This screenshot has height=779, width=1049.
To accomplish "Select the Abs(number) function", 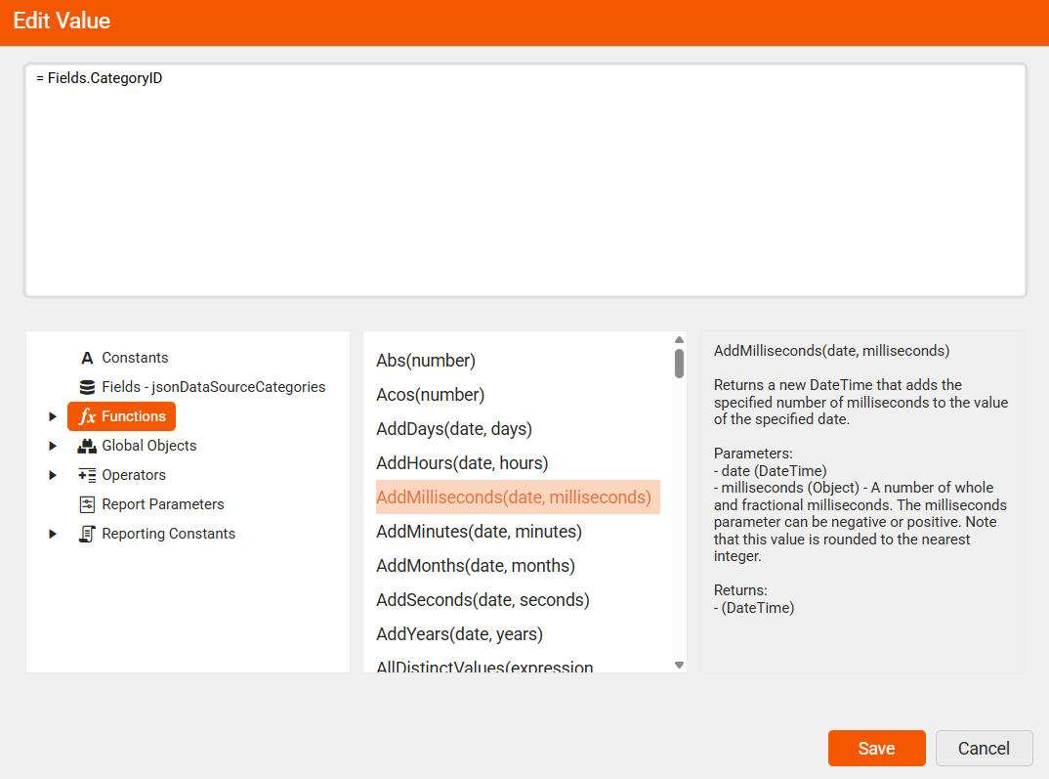I will [x=426, y=360].
